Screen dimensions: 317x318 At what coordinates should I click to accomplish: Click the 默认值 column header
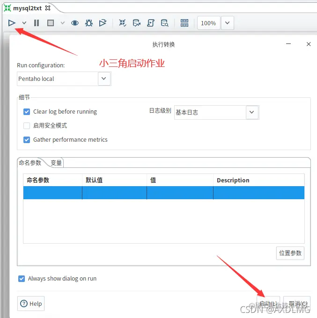coord(115,180)
